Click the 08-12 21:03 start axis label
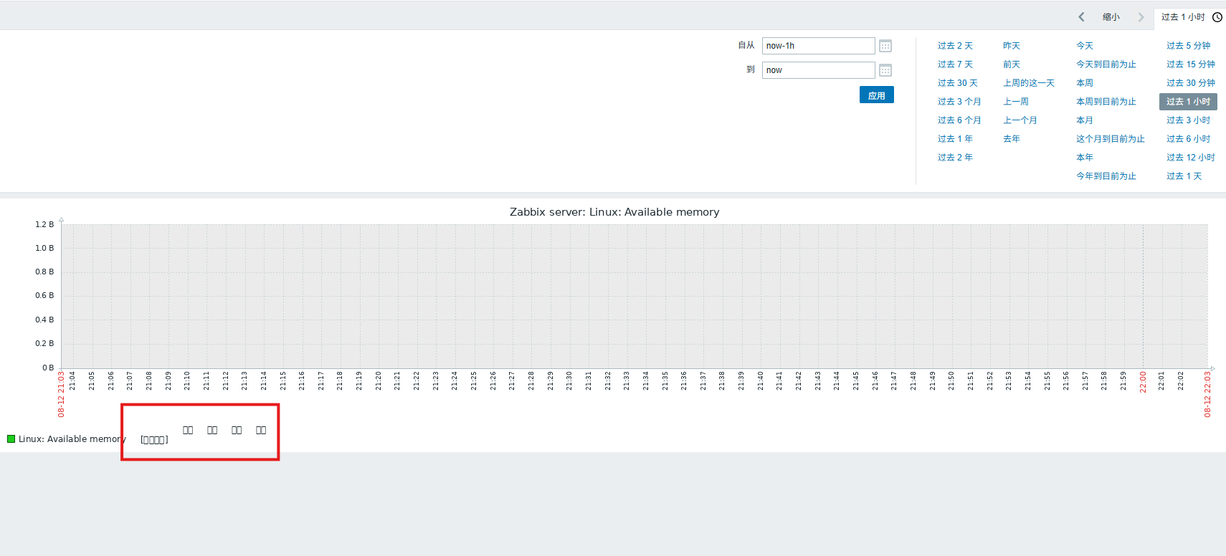This screenshot has height=556, width=1226. [61, 394]
